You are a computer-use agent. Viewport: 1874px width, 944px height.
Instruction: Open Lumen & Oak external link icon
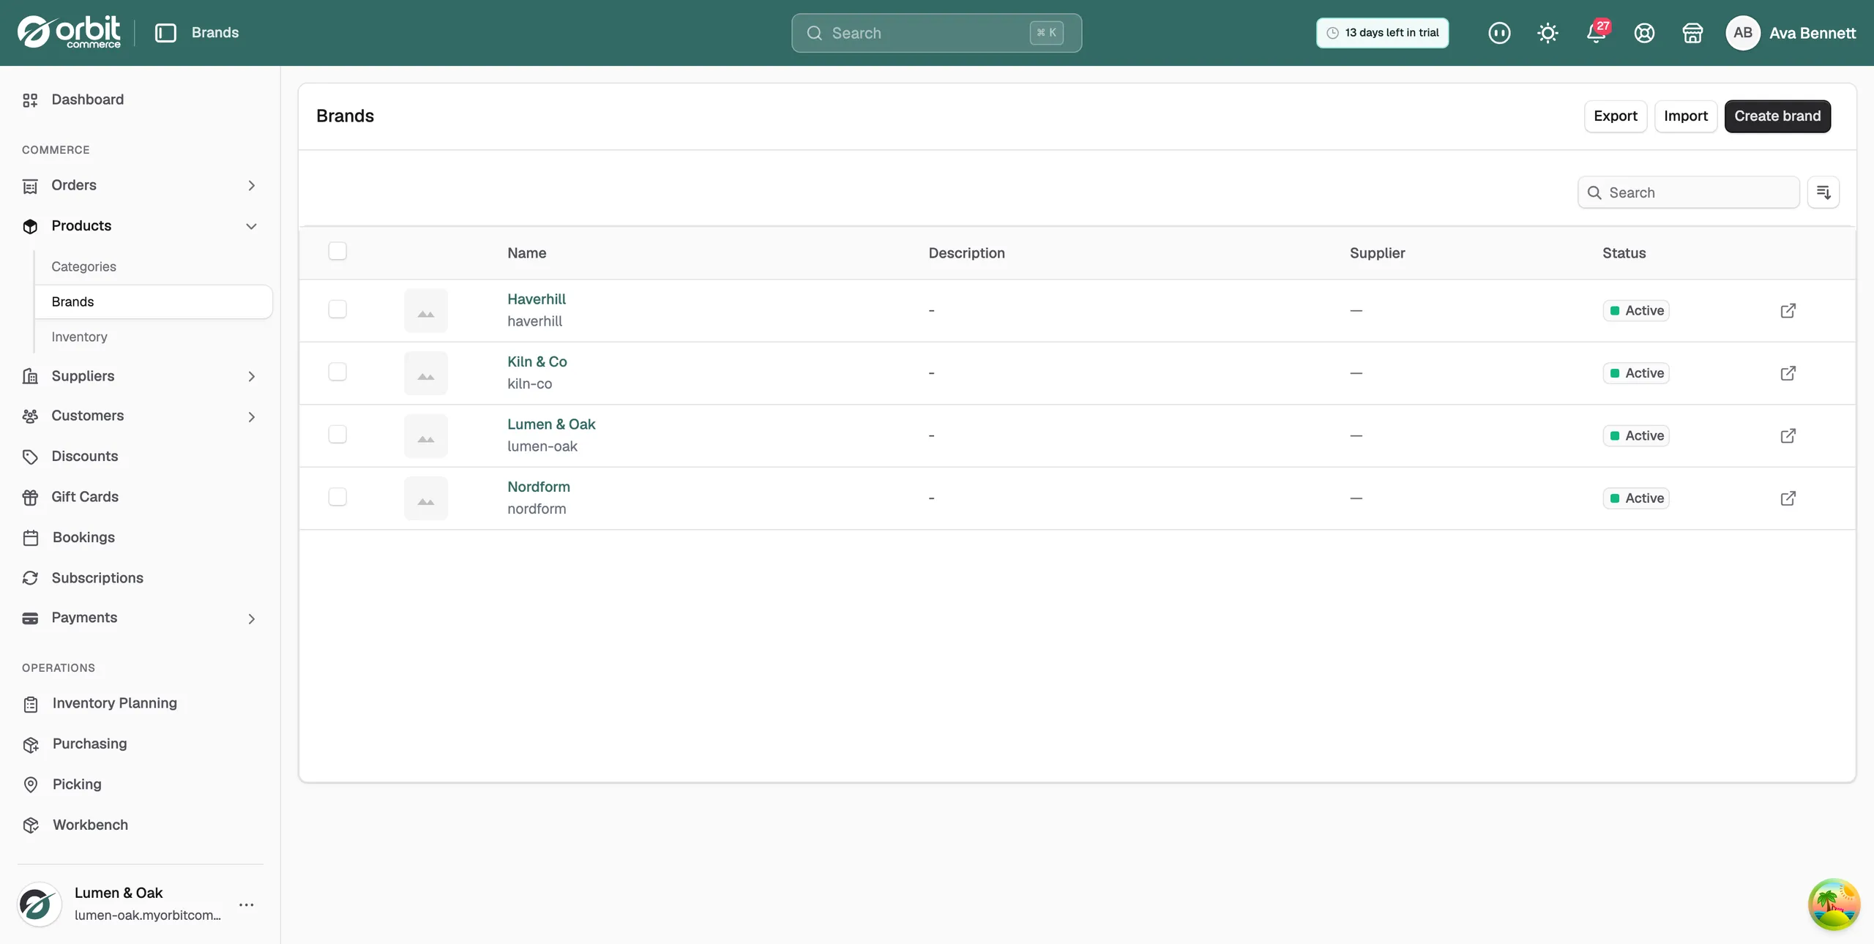(1788, 435)
